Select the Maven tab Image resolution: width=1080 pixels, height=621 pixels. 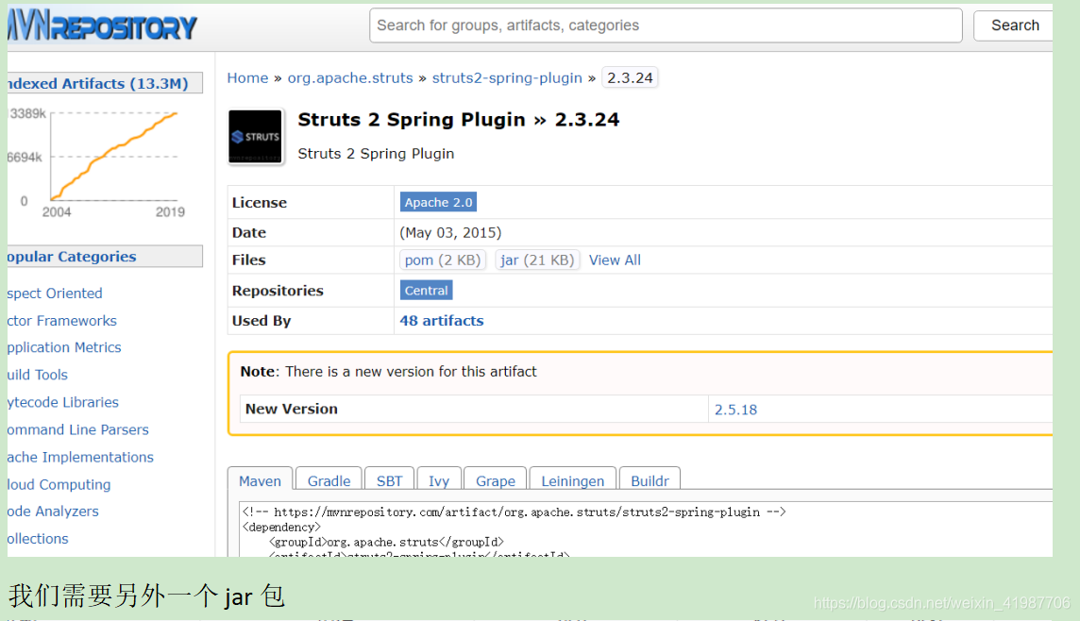pos(260,480)
